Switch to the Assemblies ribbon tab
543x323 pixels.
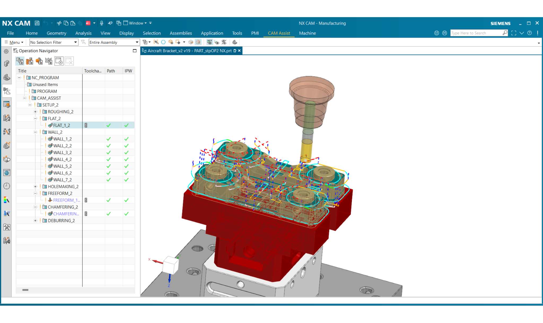point(181,33)
